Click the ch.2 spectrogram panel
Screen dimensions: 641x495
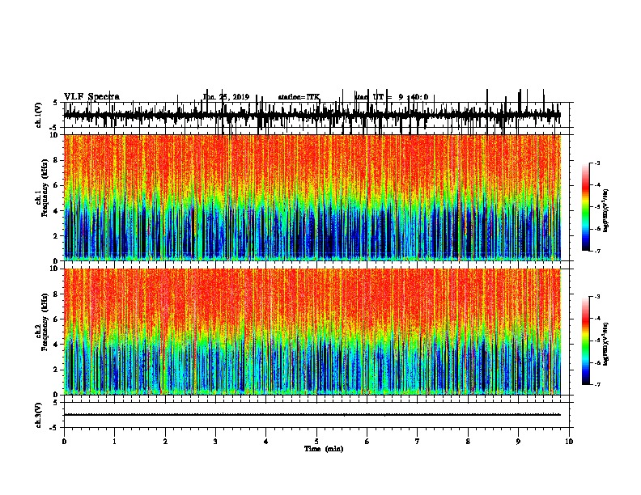(312, 332)
